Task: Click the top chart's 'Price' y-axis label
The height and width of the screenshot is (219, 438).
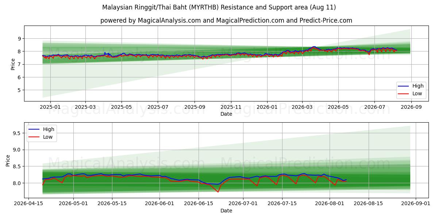Action: [13, 64]
